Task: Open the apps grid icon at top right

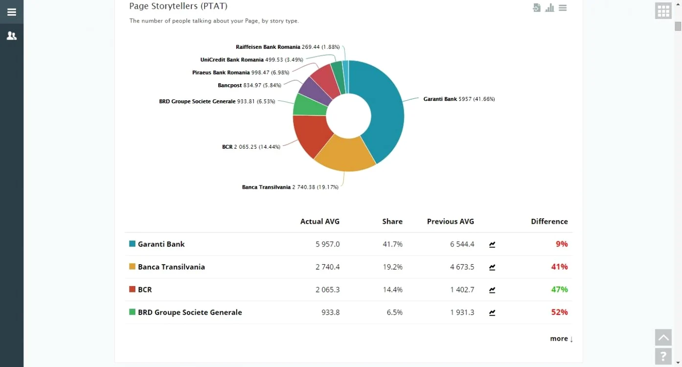Action: pos(663,11)
